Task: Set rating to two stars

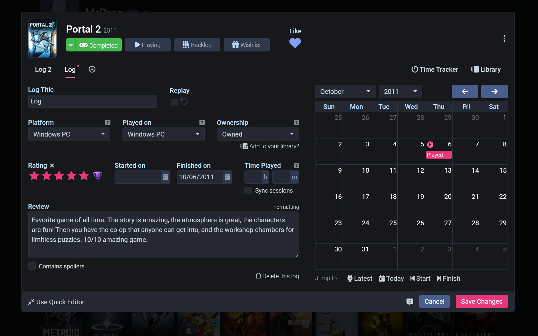Action: (47, 175)
